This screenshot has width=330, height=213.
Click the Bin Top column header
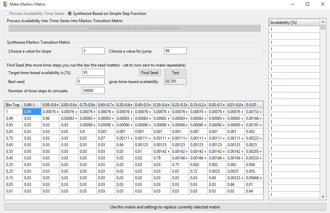click(x=13, y=105)
